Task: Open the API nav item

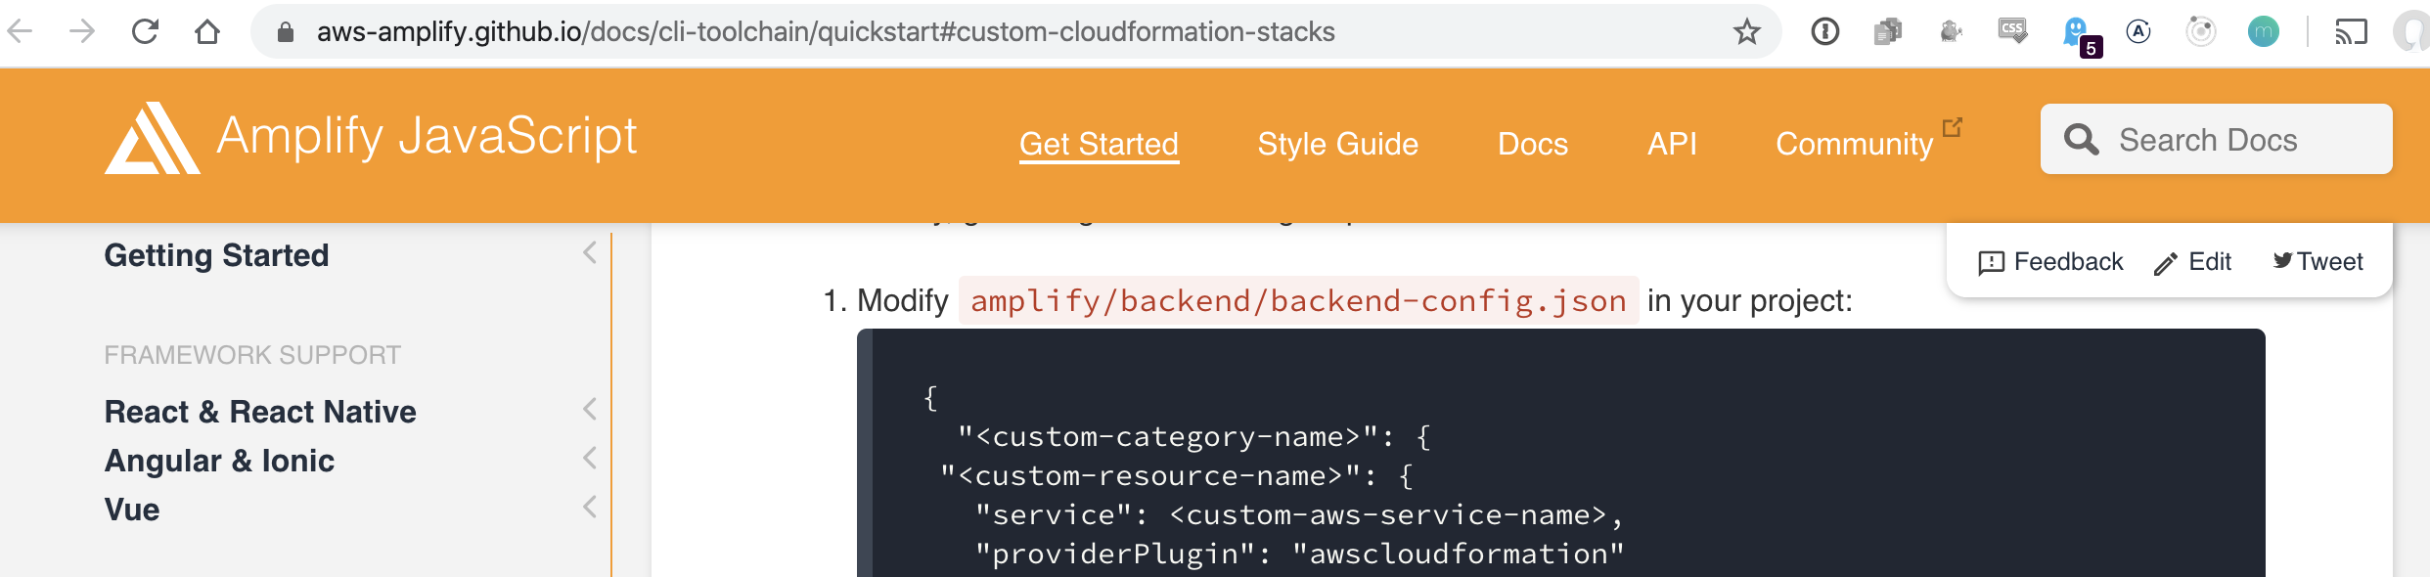Action: tap(1672, 144)
